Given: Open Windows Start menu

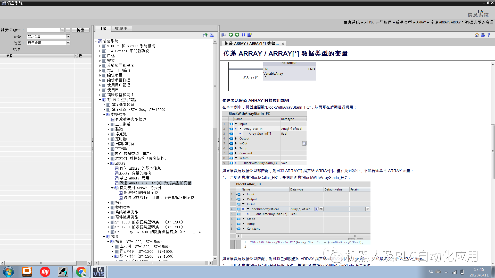Looking at the screenshot, I should pos(9,272).
